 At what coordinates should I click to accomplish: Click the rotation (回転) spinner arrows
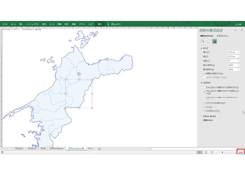pyautogui.click(x=239, y=61)
